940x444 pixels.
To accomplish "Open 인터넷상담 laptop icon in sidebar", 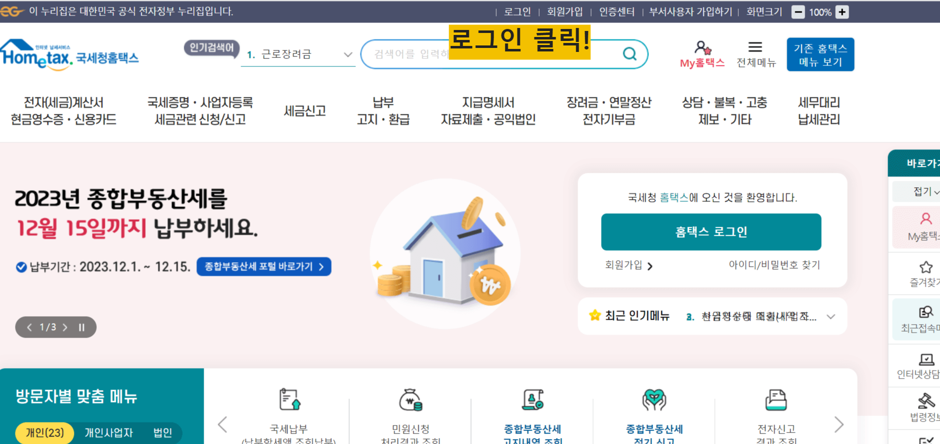I will [927, 359].
